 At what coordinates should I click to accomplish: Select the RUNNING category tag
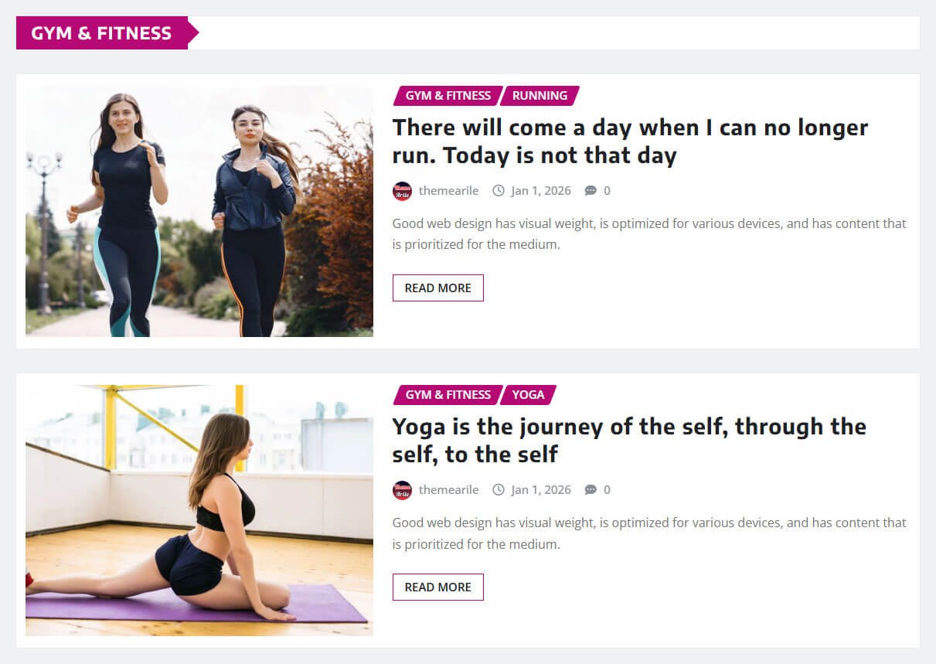coord(539,96)
